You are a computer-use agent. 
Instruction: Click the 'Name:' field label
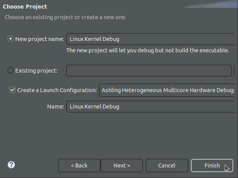click(55, 106)
